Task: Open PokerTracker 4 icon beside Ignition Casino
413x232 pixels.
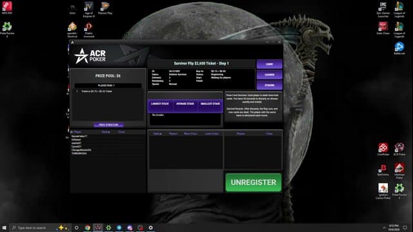Action: 399,191
